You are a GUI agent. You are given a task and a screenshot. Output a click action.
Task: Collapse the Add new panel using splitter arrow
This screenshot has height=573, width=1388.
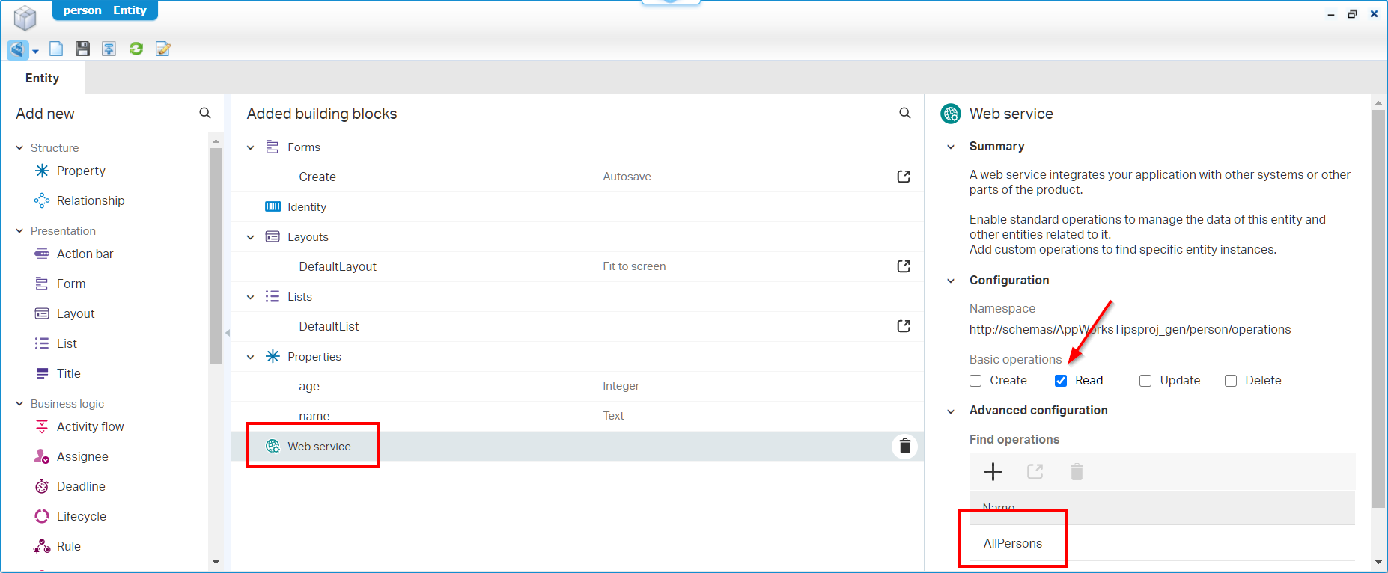(x=227, y=333)
